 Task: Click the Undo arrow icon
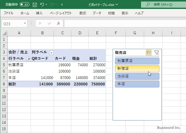coord(42,5)
